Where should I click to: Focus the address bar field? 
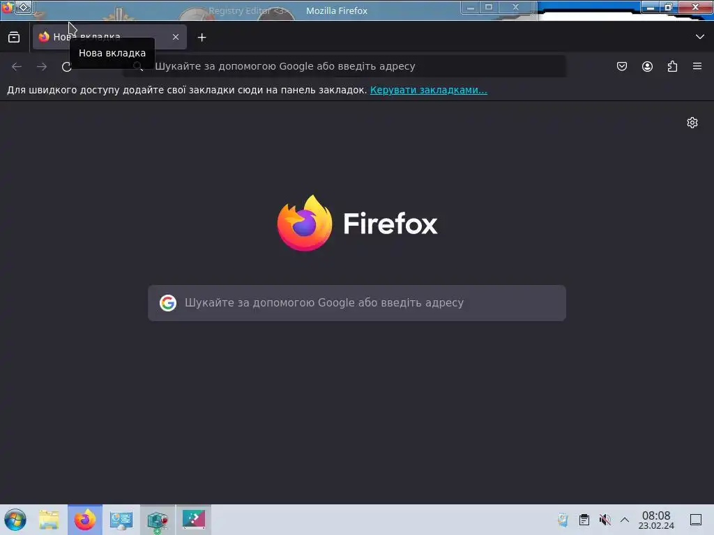tap(344, 66)
